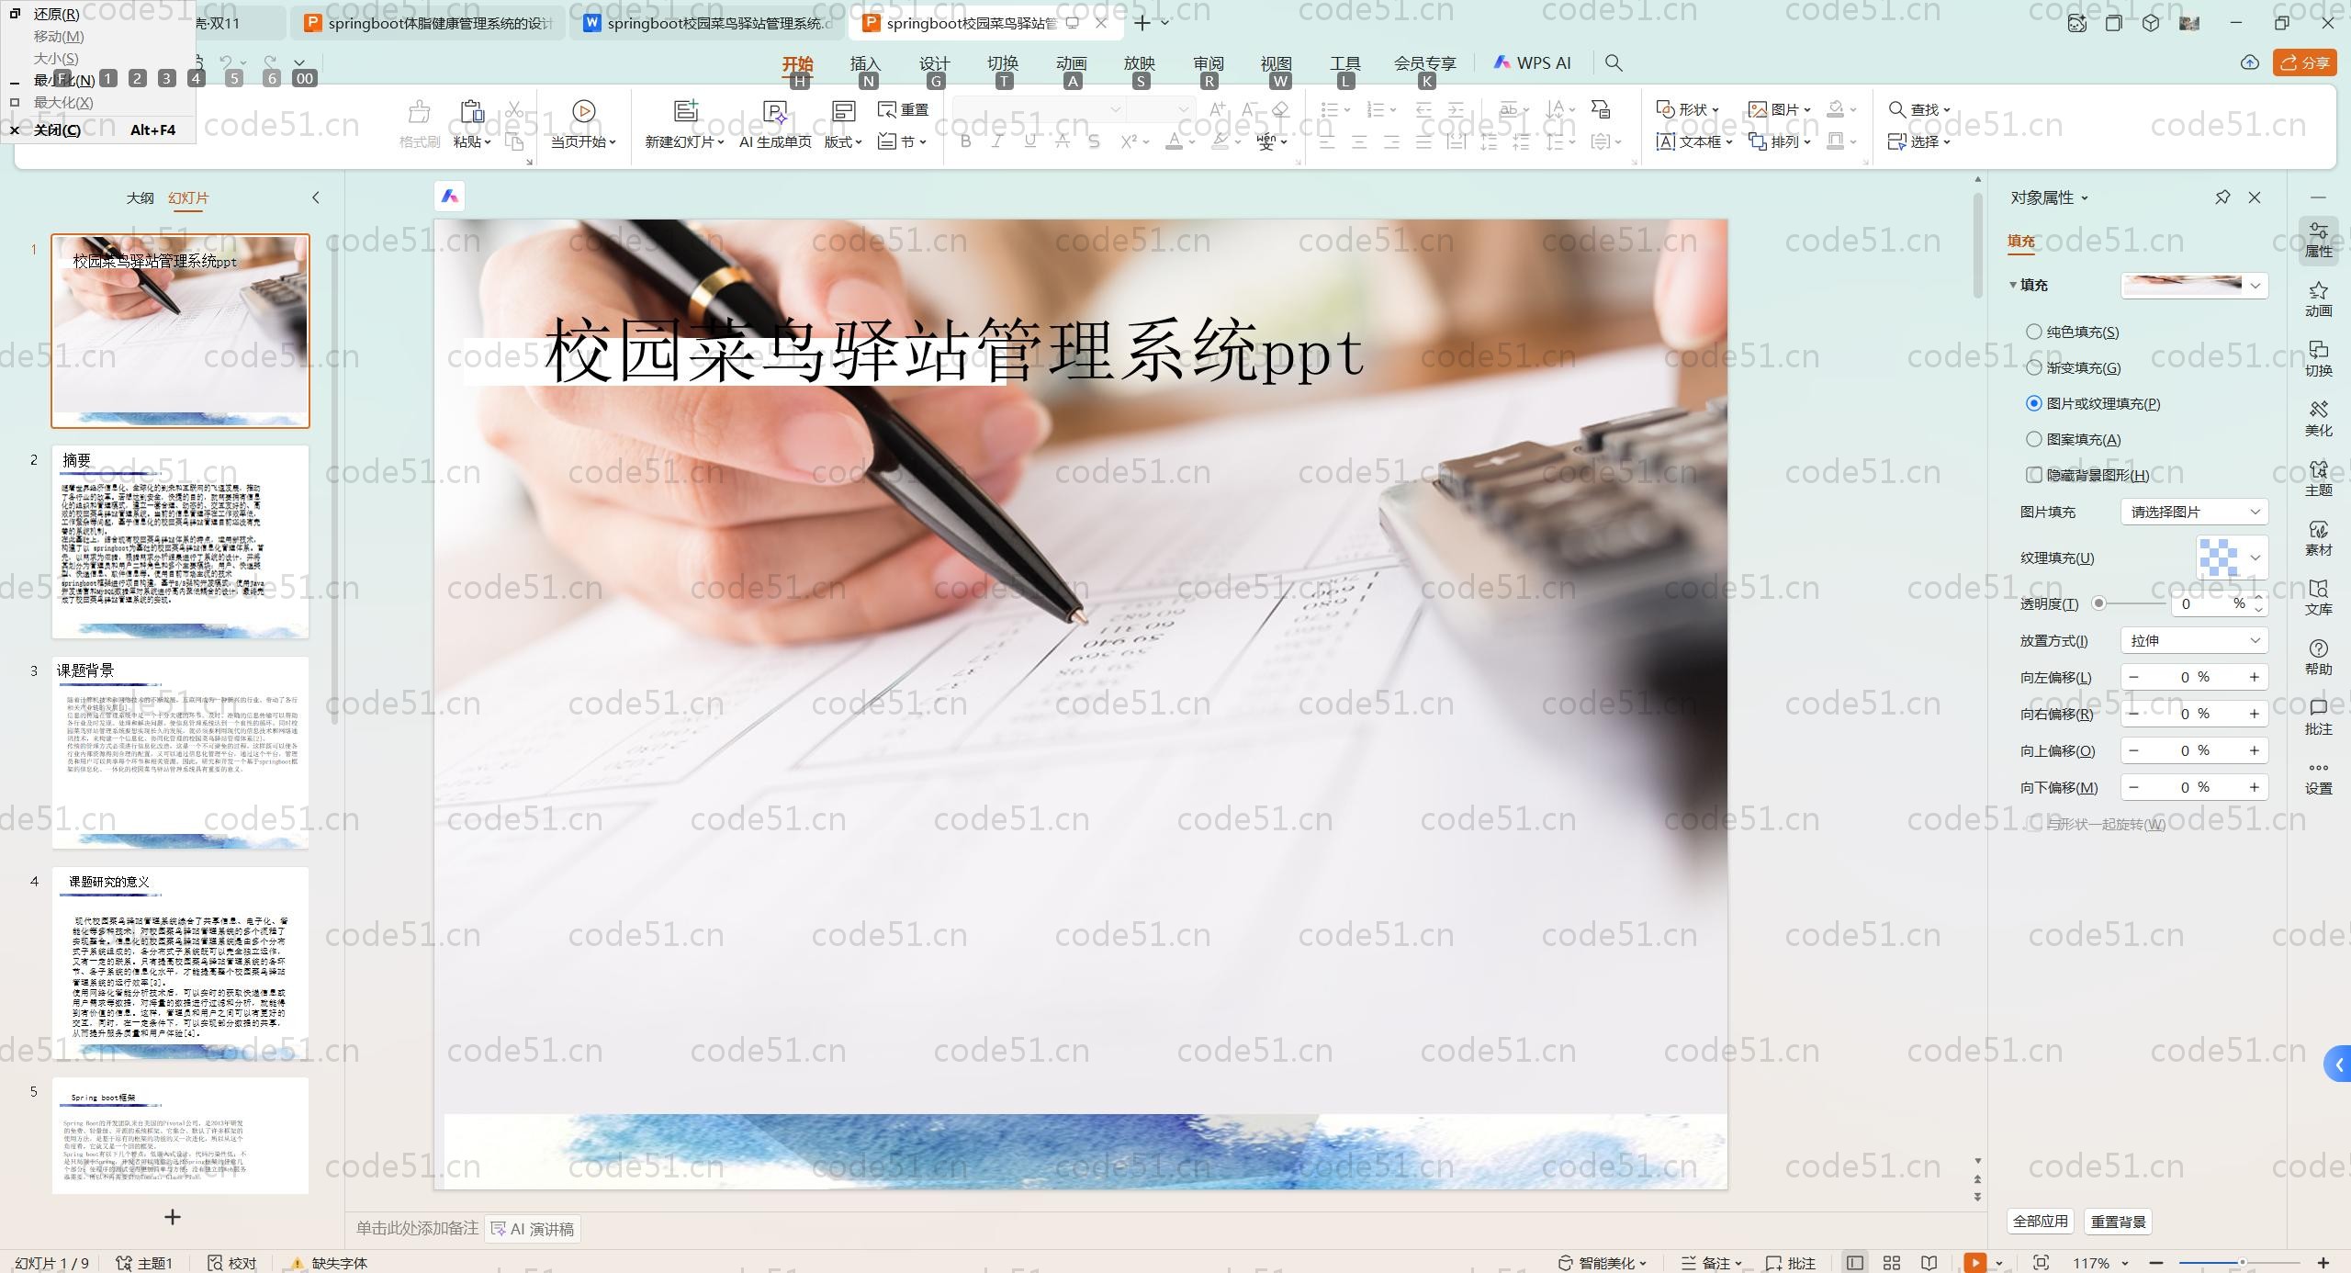Pin the Object Properties panel
This screenshot has width=2351, height=1273.
[2222, 197]
